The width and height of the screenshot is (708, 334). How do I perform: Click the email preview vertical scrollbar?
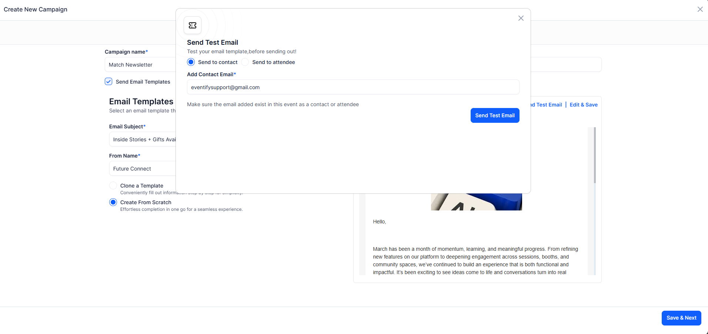coord(595,155)
